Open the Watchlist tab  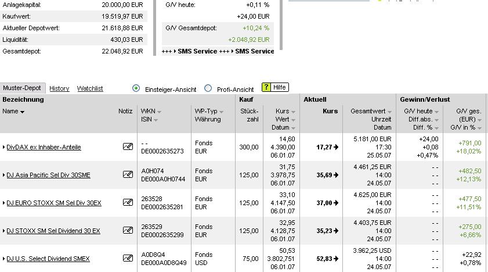[x=90, y=88]
